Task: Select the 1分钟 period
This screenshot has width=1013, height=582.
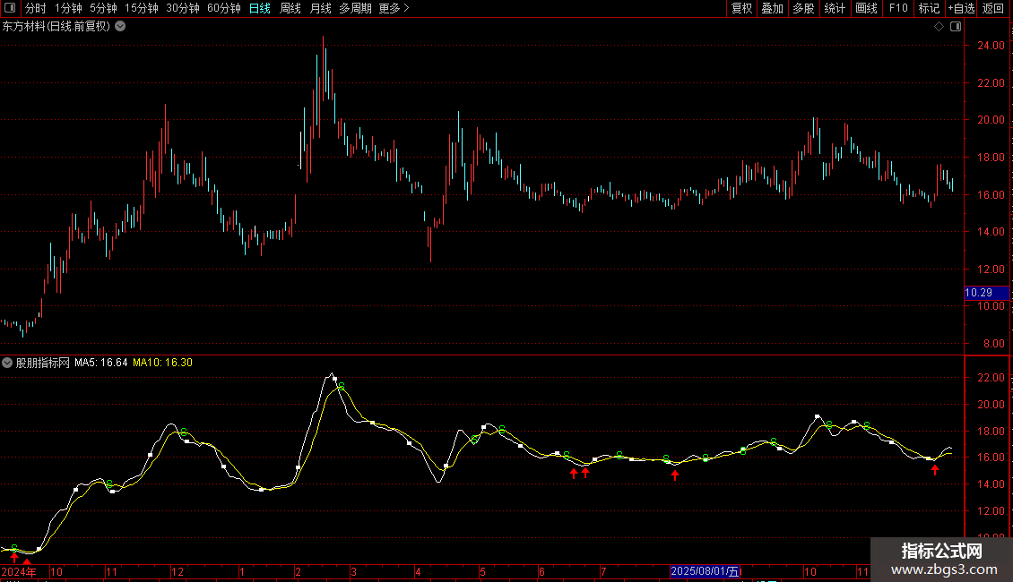Action: [x=68, y=8]
